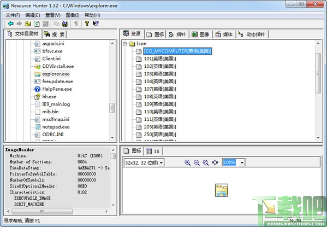Viewport: 327px width, 227px height.
Task: Select the 205[英语(美国)] icon resource
Action: pyautogui.click(x=160, y=127)
